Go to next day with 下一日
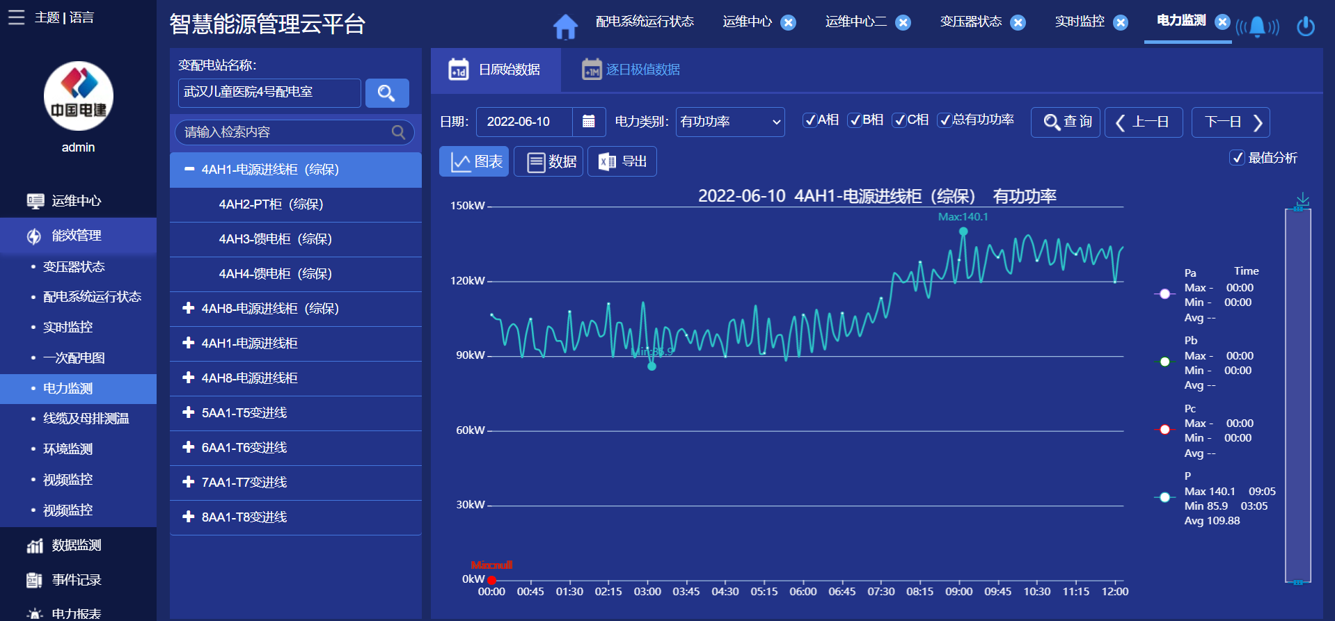The width and height of the screenshot is (1335, 621). click(1231, 122)
